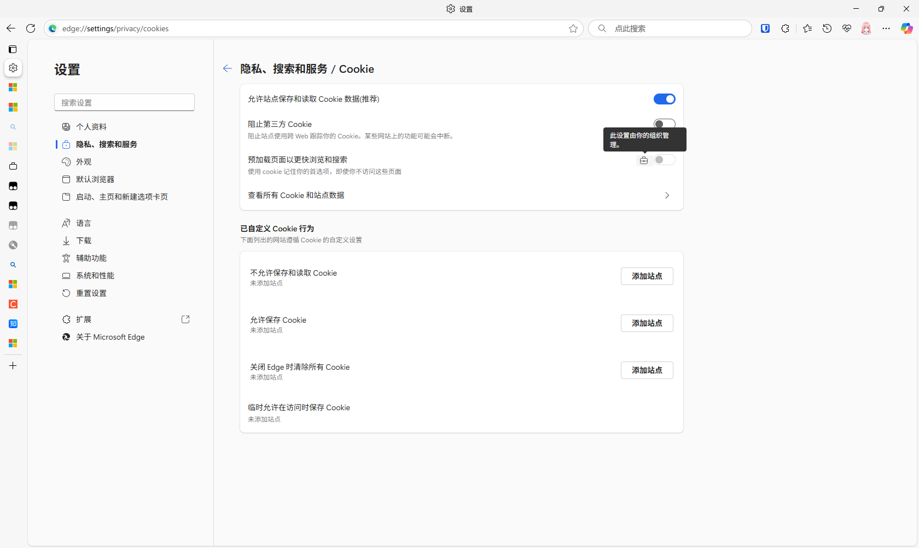Open browser Favorites
The image size is (919, 548).
coord(807,28)
